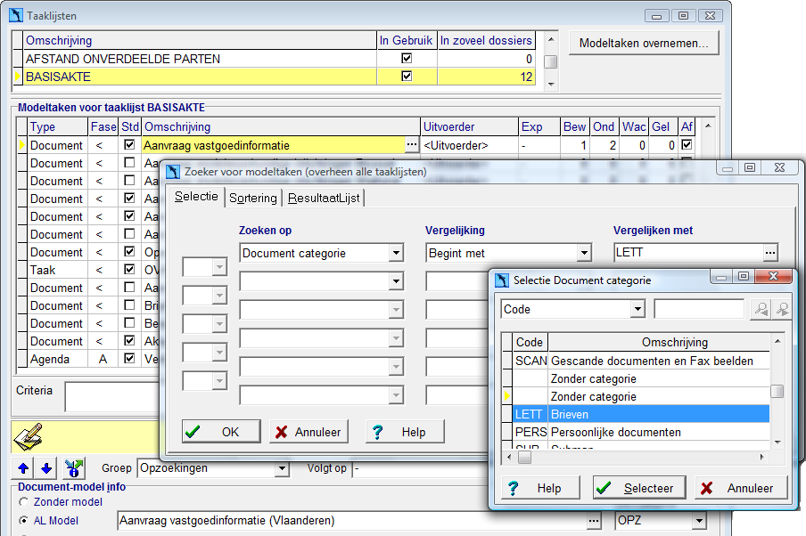The image size is (806, 536).
Task: Click the Exp column header
Action: [539, 126]
